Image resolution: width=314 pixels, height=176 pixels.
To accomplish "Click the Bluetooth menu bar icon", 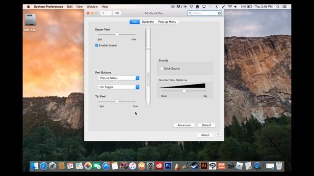I will [216, 6].
